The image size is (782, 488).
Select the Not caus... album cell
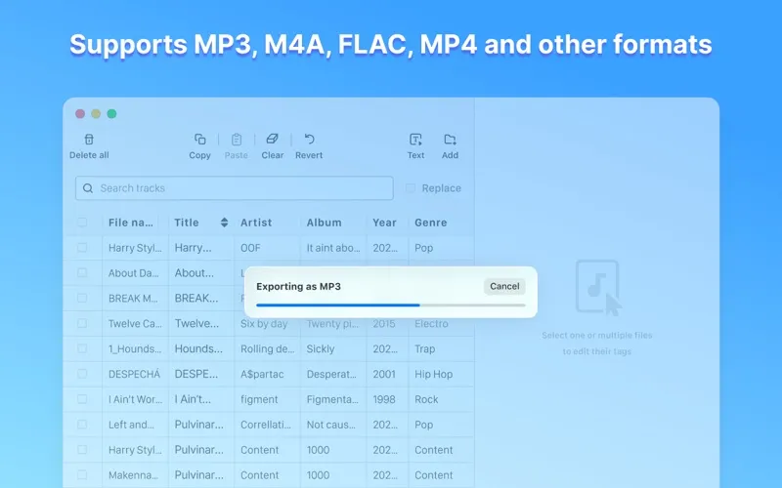331,425
